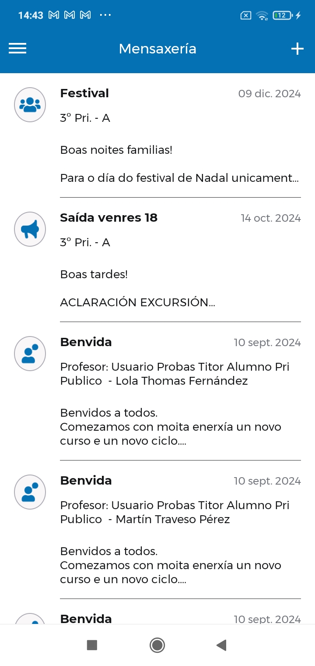Tap the 14 oct. 2024 date label

[x=271, y=218]
